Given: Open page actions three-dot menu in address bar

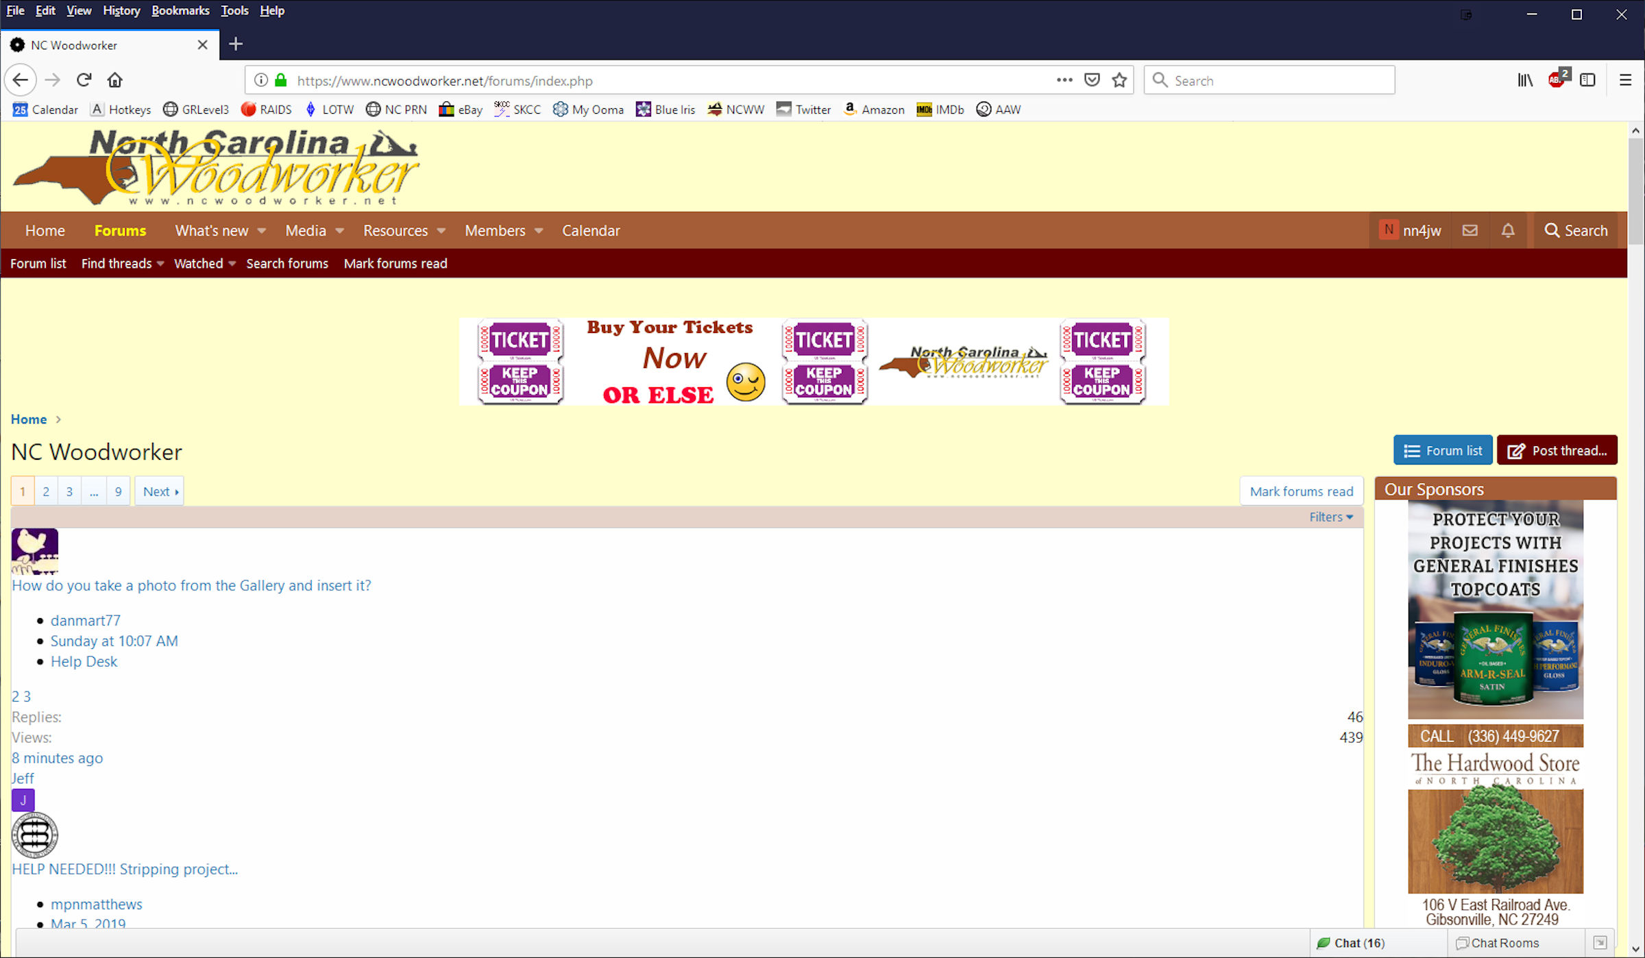Looking at the screenshot, I should click(x=1064, y=80).
